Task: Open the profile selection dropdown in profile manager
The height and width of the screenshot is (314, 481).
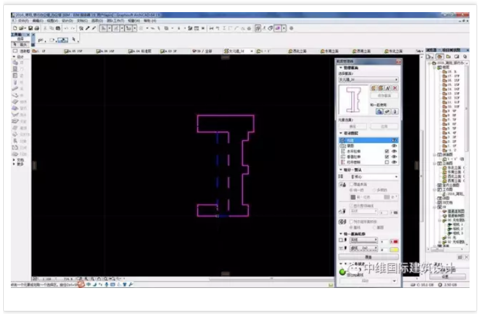Action: 368,79
